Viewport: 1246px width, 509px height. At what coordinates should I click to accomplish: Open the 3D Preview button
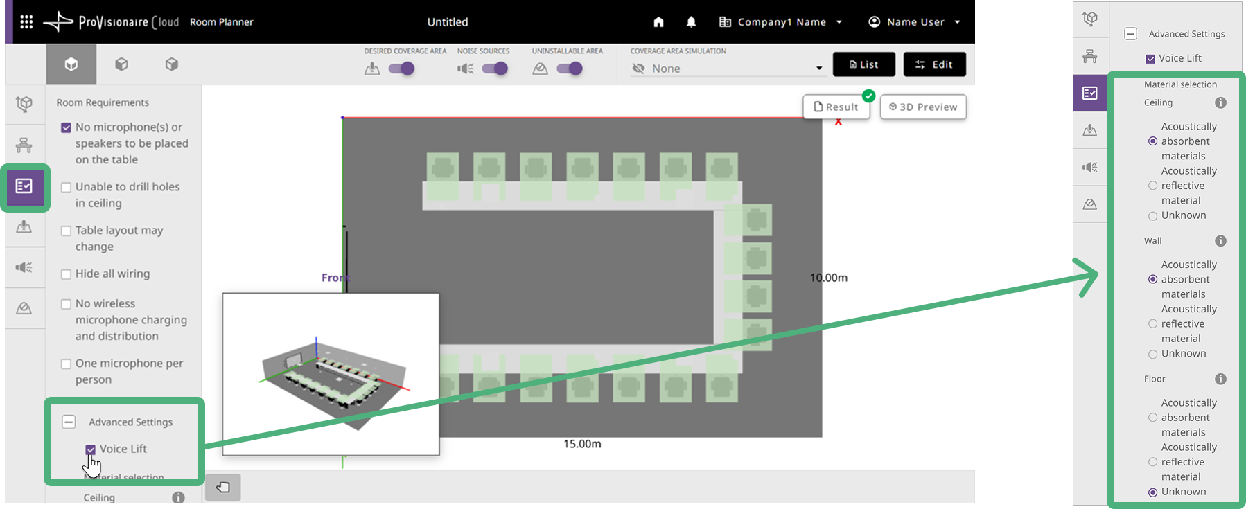pos(923,107)
